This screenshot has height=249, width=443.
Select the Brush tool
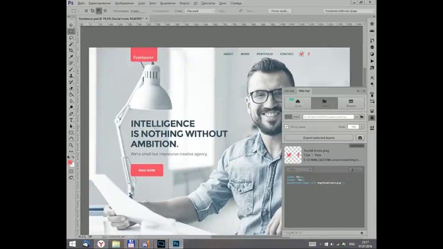pos(71,69)
